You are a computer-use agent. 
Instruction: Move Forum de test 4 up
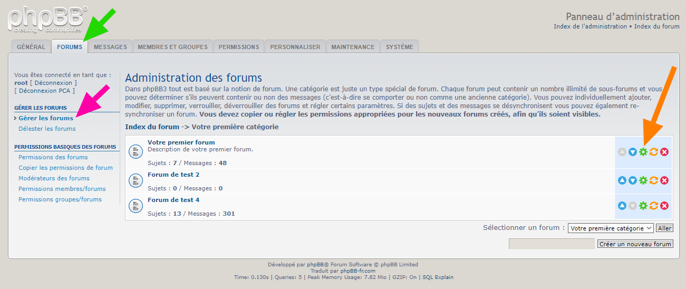pos(622,206)
